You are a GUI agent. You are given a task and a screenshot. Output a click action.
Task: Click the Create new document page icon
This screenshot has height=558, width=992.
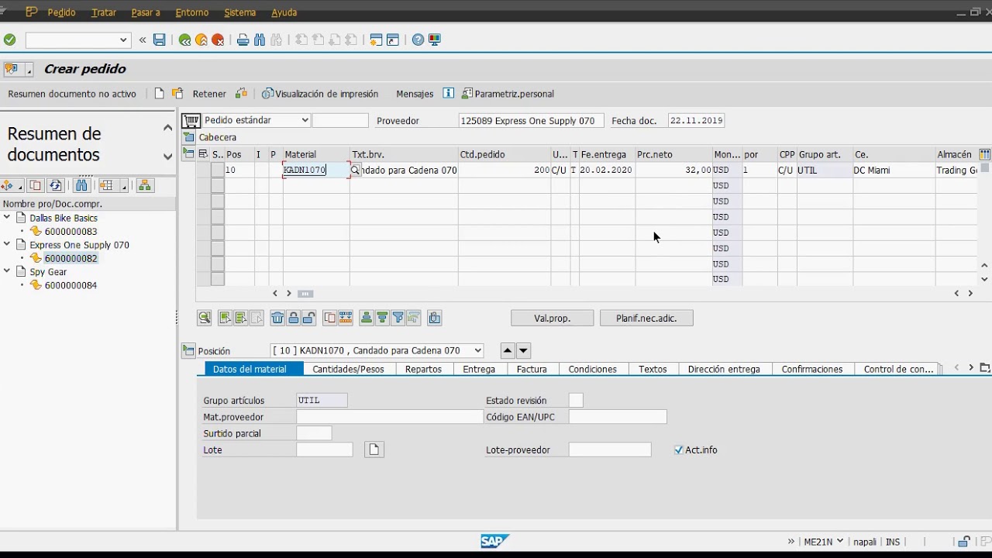coord(160,94)
